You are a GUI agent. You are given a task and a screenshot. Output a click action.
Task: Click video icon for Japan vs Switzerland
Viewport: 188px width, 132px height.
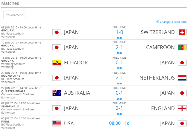[121, 38]
